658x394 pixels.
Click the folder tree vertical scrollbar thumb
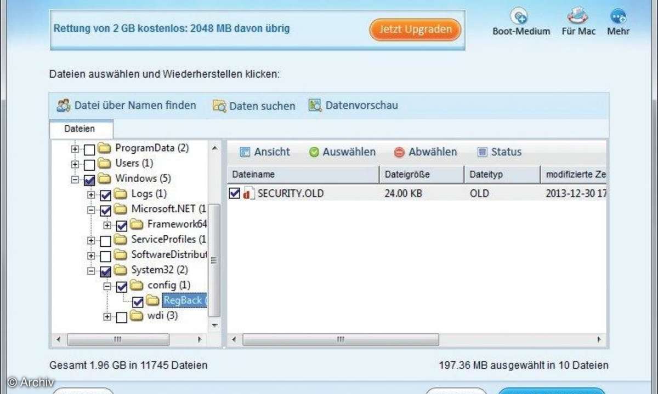pos(215,260)
